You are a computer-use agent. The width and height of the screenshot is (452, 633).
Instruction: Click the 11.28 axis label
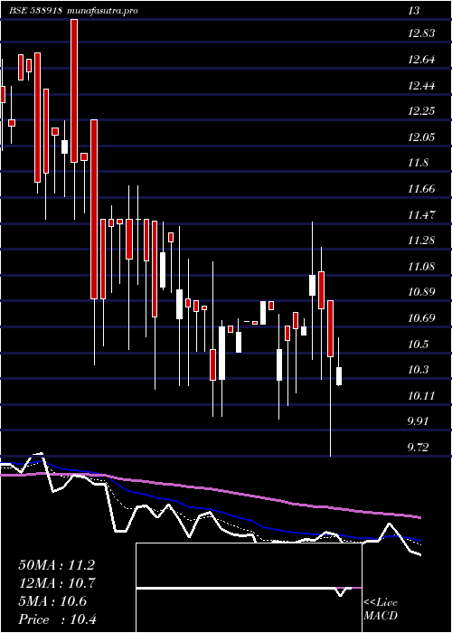[421, 241]
